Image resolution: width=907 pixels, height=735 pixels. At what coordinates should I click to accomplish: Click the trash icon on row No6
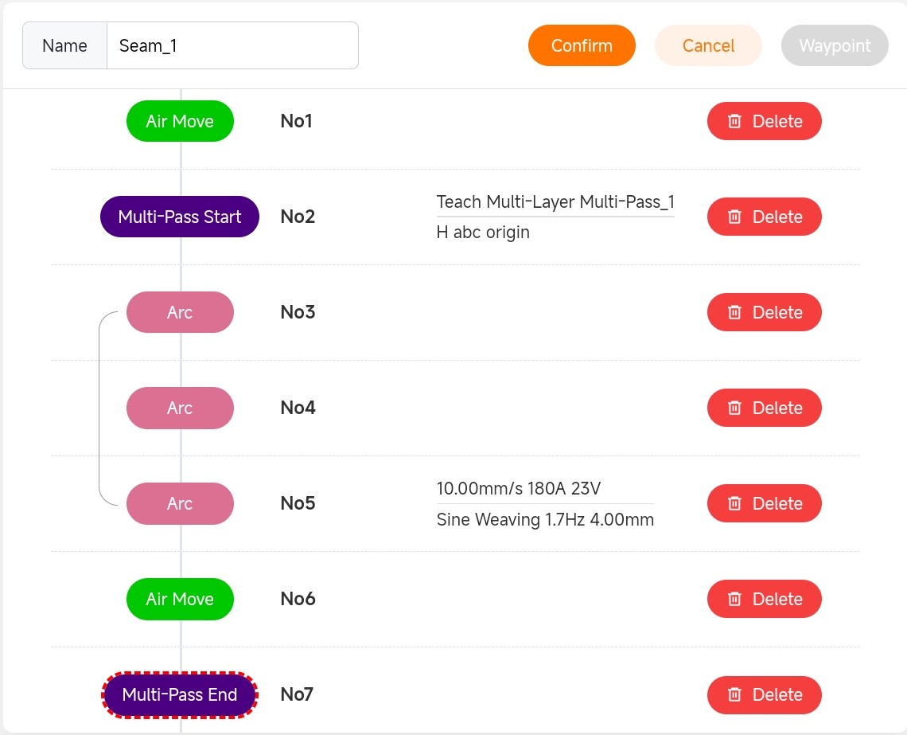pos(735,599)
